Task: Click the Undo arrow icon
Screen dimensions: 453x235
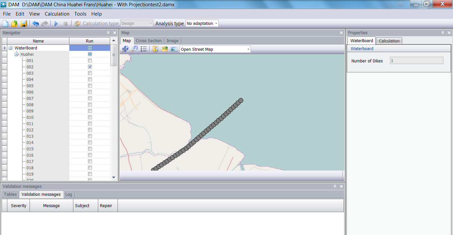Action: [x=36, y=24]
